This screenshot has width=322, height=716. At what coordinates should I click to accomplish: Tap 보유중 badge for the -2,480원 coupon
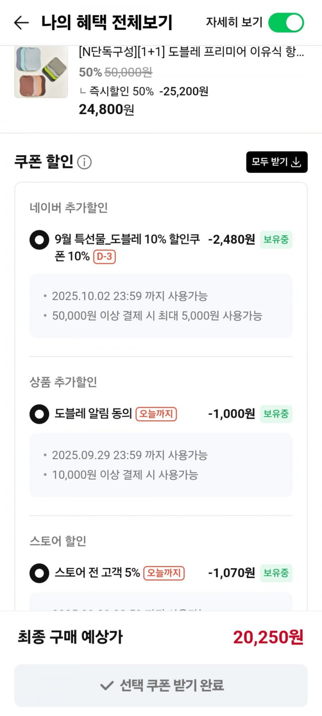[x=276, y=239]
